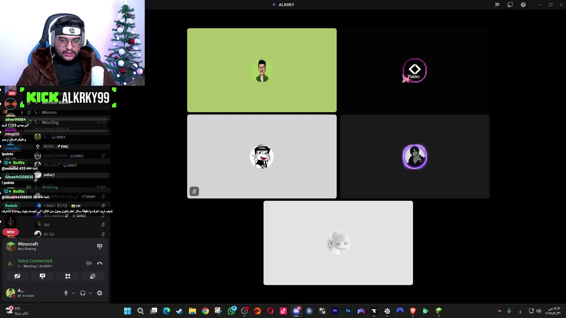Mute microphone in user panel
The height and width of the screenshot is (318, 566).
coord(66,293)
